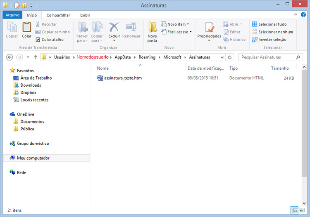The width and height of the screenshot is (310, 217).
Task: Choose Copiar caminho in ribbon
Action: click(52, 32)
